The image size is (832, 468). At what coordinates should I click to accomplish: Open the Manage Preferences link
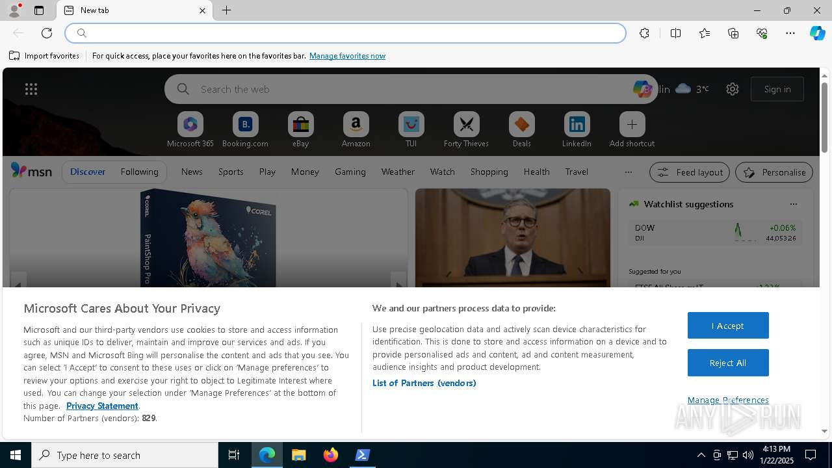tap(728, 400)
